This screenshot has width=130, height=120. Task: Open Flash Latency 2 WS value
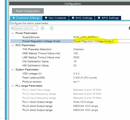(x=85, y=78)
